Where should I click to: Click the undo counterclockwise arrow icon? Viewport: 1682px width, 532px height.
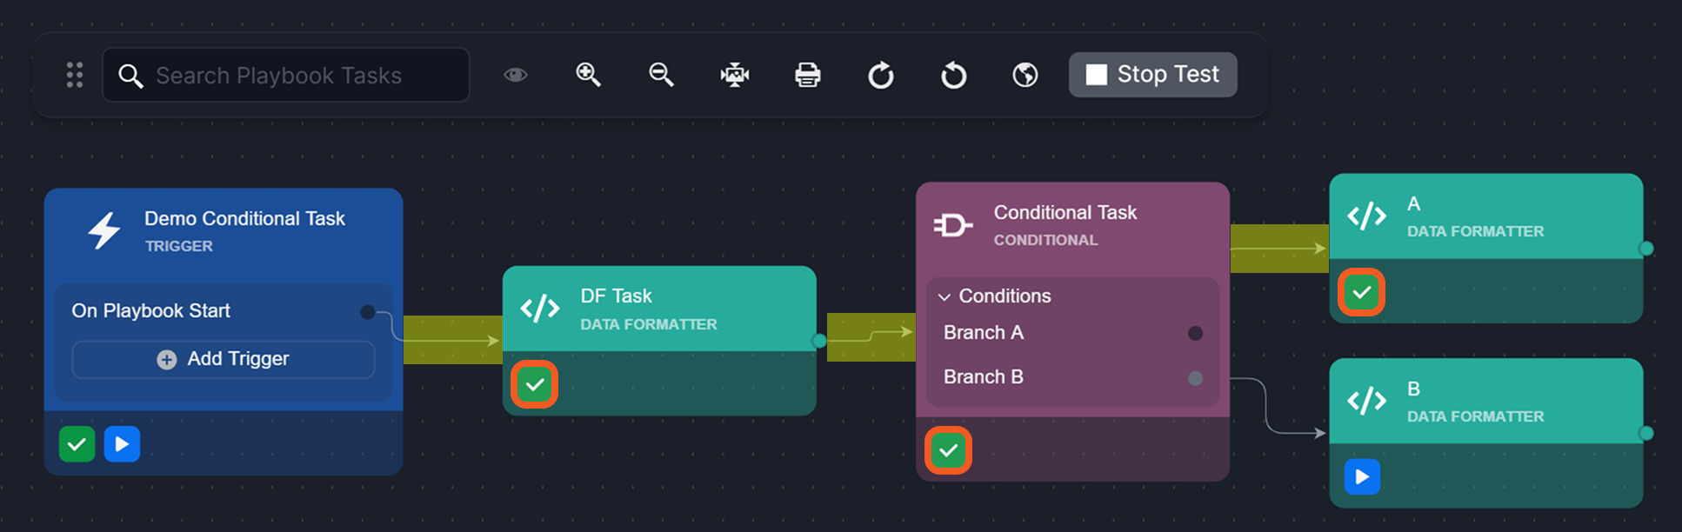tap(954, 76)
